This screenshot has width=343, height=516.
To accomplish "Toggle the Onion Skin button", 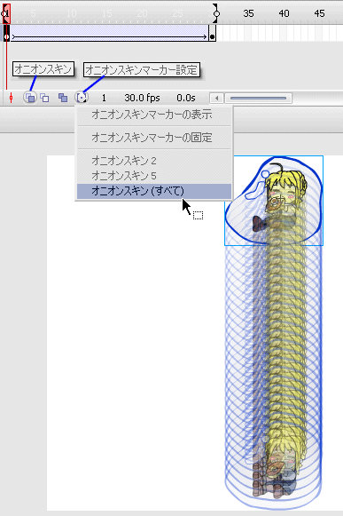I will coord(30,98).
